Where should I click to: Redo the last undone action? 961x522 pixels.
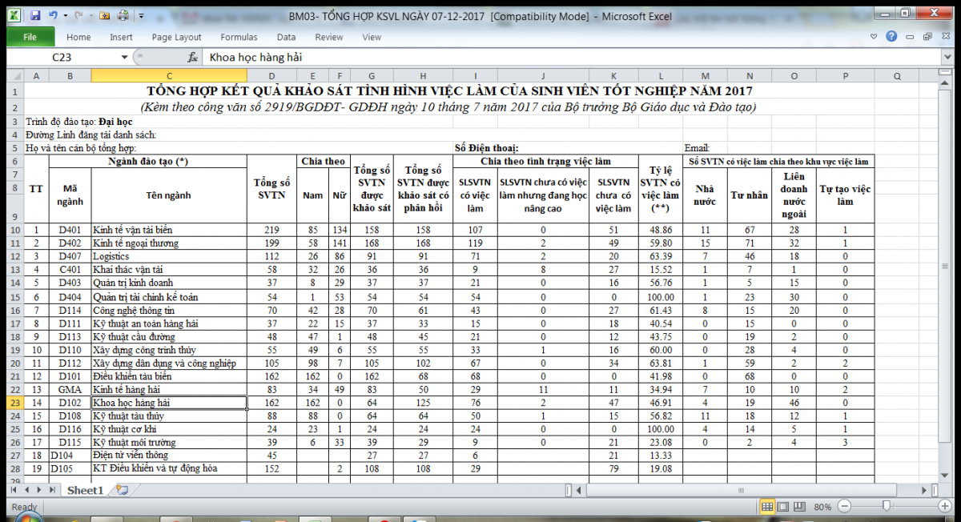78,15
